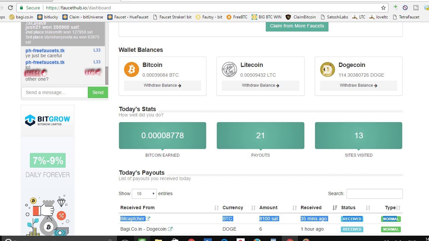This screenshot has height=241, width=429.
Task: Click Claim from More Faucets button
Action: pos(297,26)
